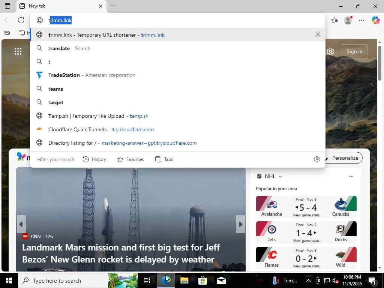Open address bar suggestion settings gear
384x288 pixels.
316,159
